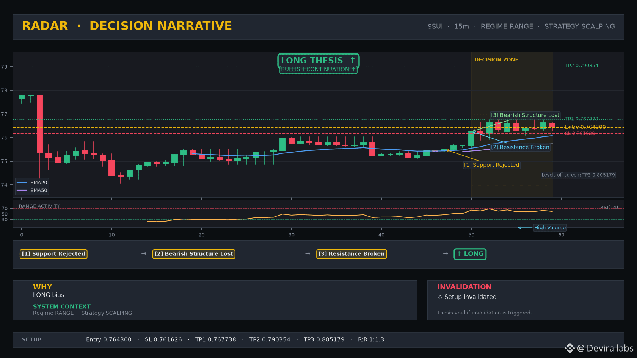The height and width of the screenshot is (358, 637).
Task: Click the [2] Resistance Broken chart annotation
Action: point(520,147)
